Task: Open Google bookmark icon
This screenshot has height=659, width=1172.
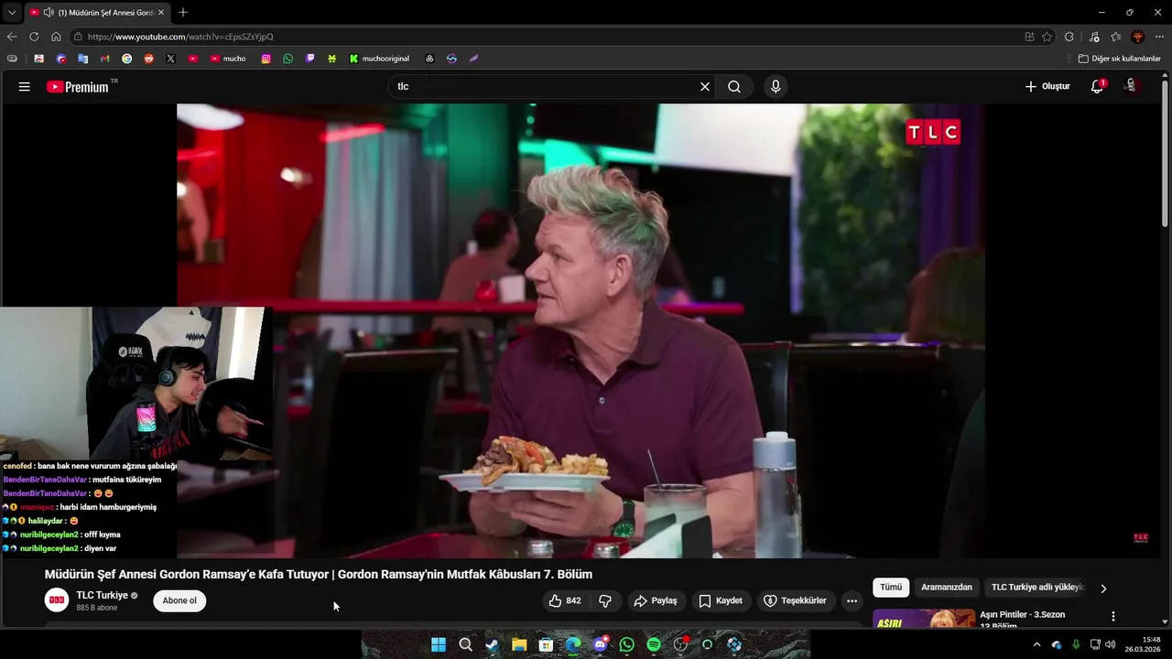Action: [x=126, y=59]
